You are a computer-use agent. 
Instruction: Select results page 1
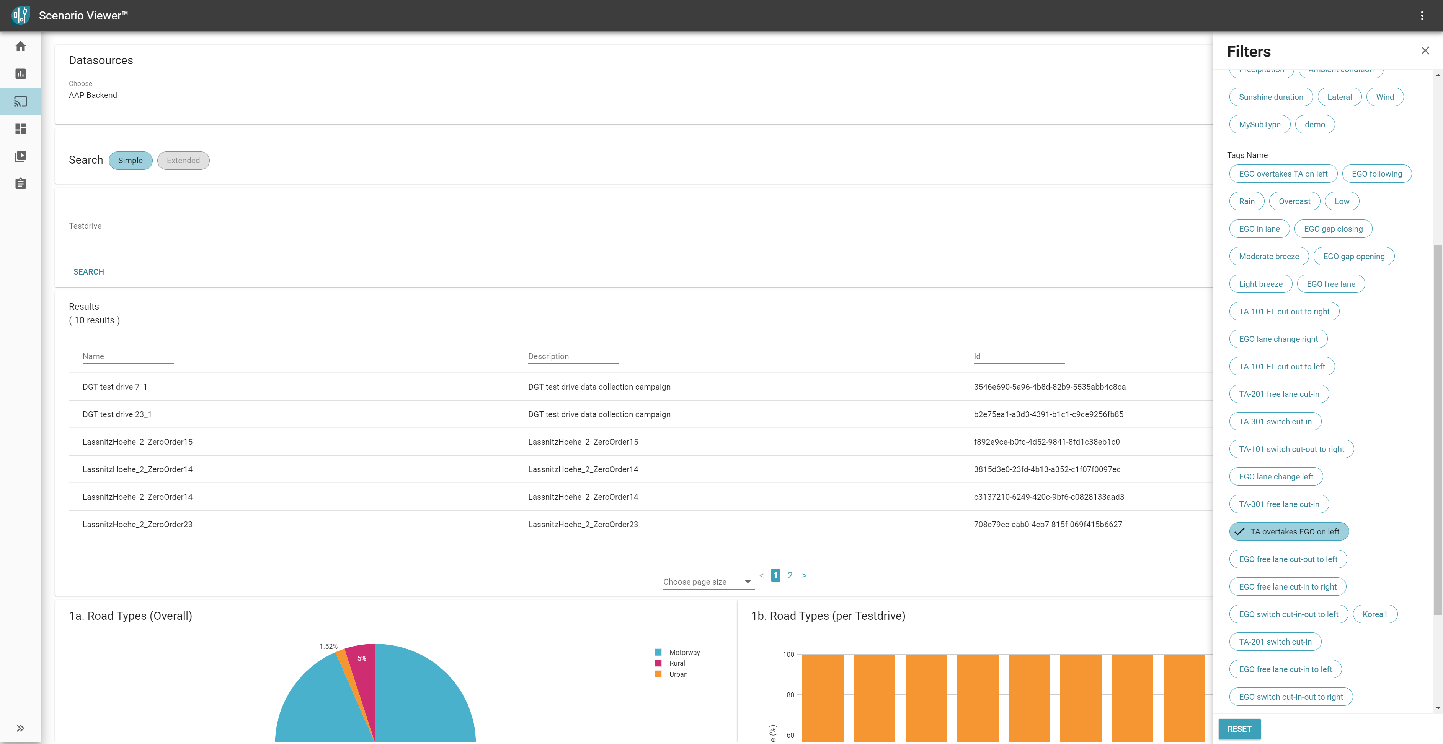[x=775, y=575]
